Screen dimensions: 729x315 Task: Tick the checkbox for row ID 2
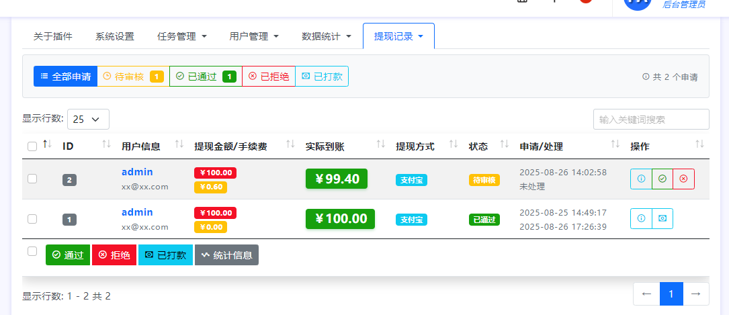point(32,179)
